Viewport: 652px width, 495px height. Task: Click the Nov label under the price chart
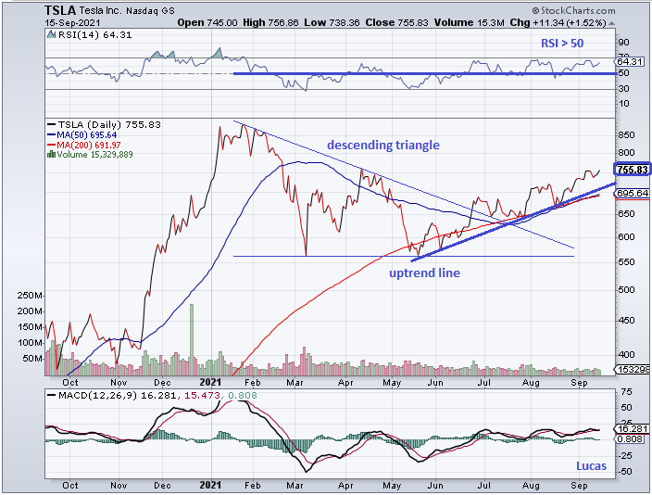click(x=119, y=383)
